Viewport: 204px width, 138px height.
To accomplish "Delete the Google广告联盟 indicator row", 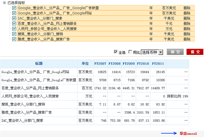I will pos(187,8).
